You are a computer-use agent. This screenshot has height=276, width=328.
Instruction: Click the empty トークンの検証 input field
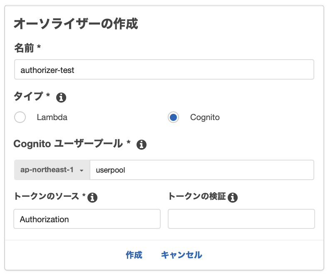pos(241,219)
